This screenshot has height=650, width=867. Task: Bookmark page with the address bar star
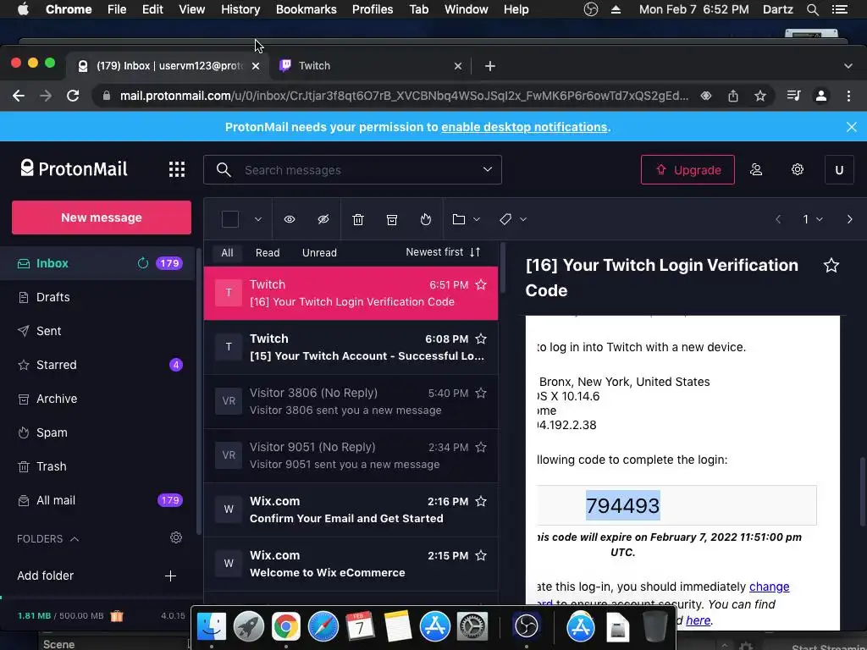pos(760,96)
